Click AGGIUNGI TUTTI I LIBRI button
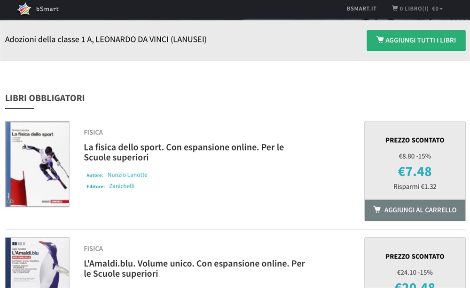The image size is (470, 288). [416, 40]
